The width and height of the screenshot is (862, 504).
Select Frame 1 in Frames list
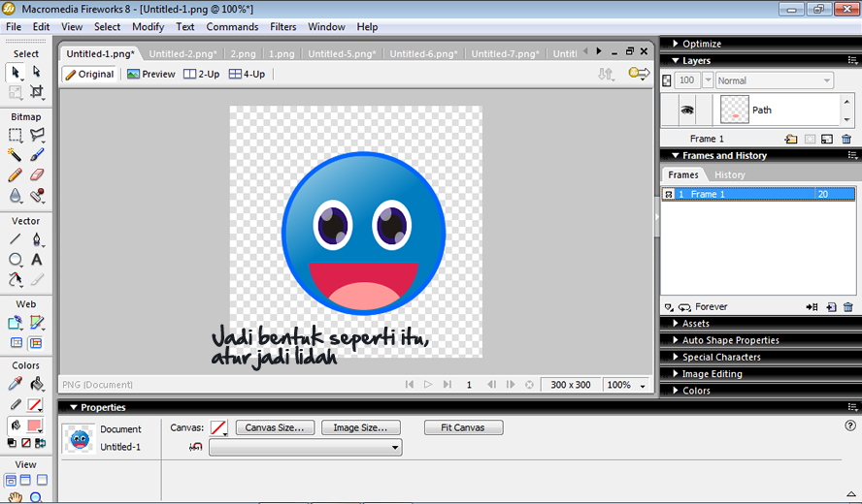[758, 195]
